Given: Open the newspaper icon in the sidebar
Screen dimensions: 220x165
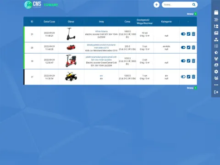Looking at the screenshot, I should tap(216, 33).
